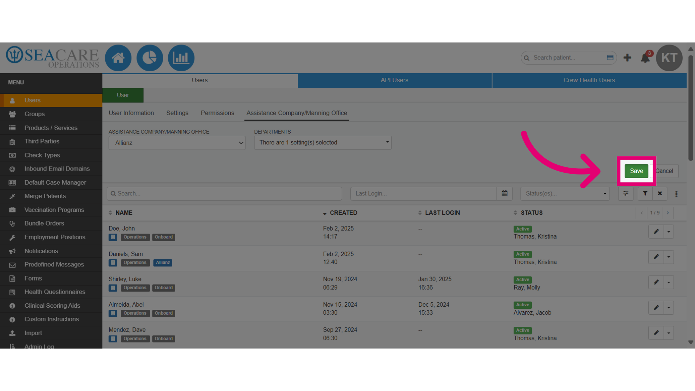Switch to the Crew Health Users tab
695x391 pixels.
589,80
